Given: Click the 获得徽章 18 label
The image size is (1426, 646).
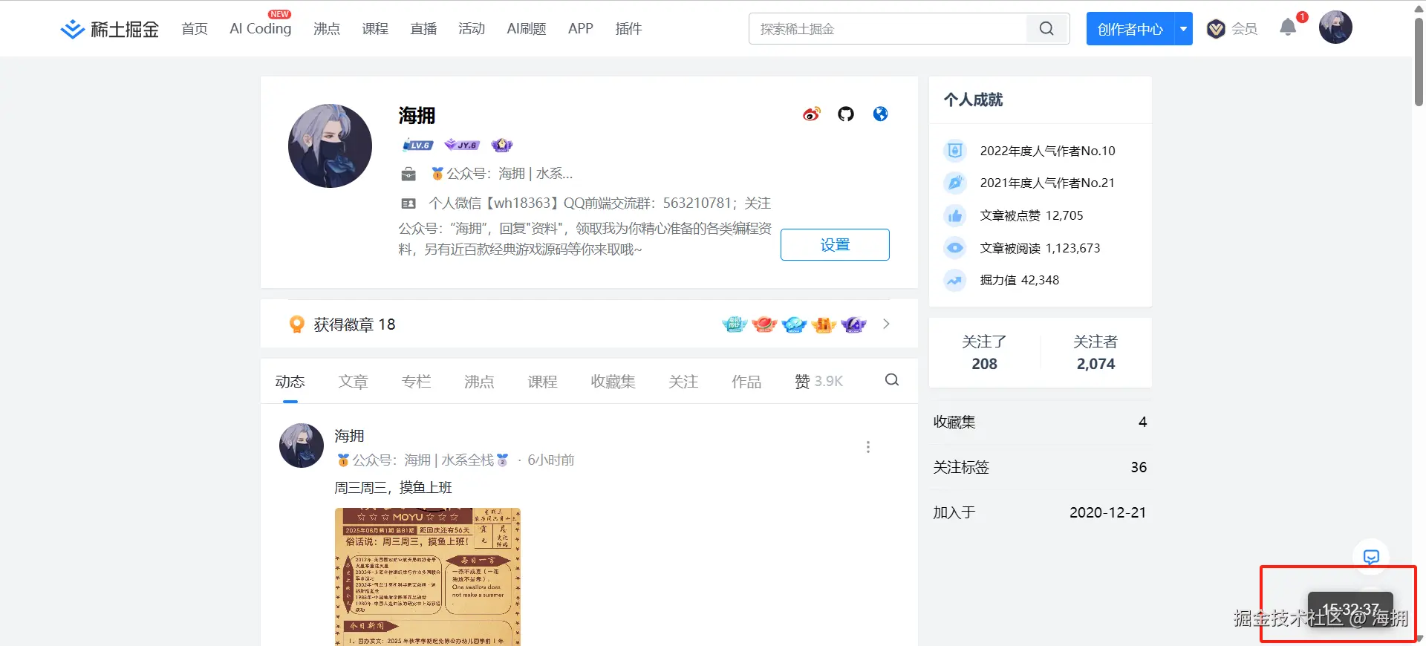Looking at the screenshot, I should coord(354,324).
